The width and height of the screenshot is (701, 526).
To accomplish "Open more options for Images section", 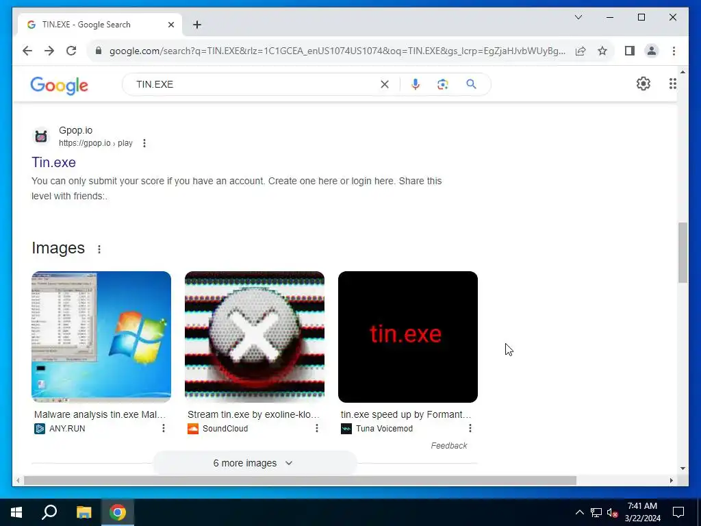I will [99, 249].
